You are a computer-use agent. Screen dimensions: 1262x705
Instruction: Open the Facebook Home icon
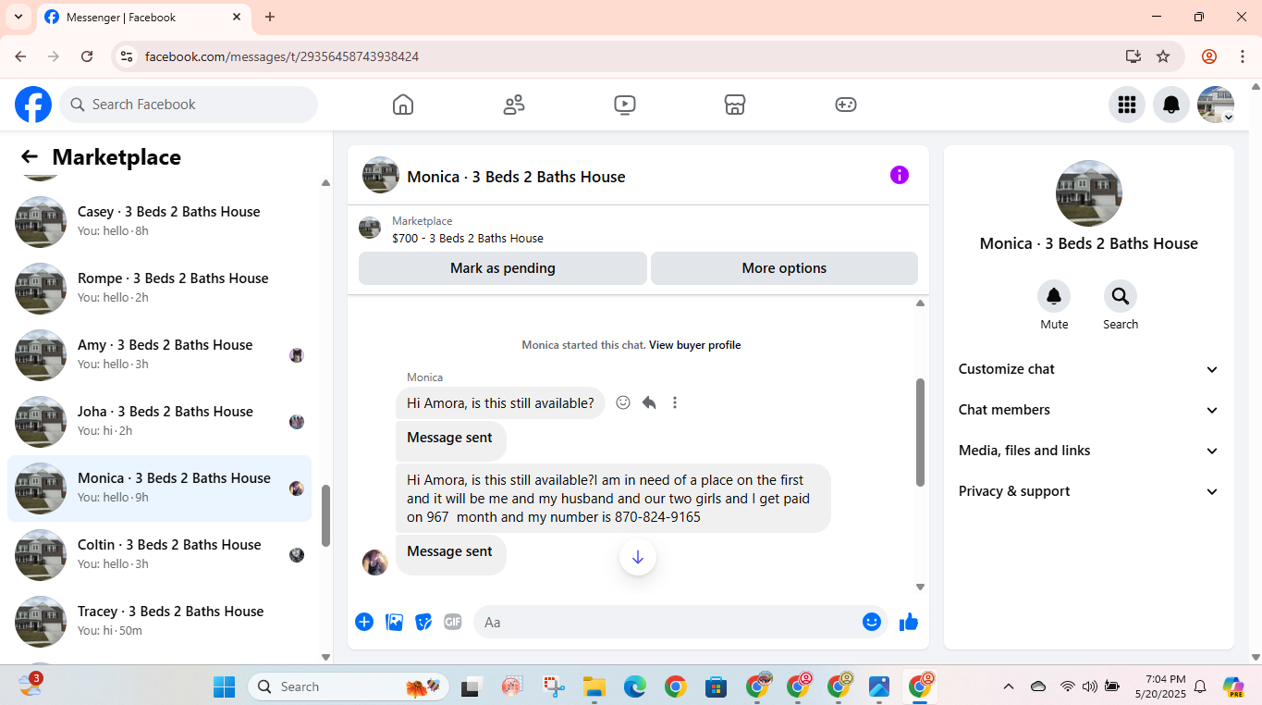tap(403, 105)
